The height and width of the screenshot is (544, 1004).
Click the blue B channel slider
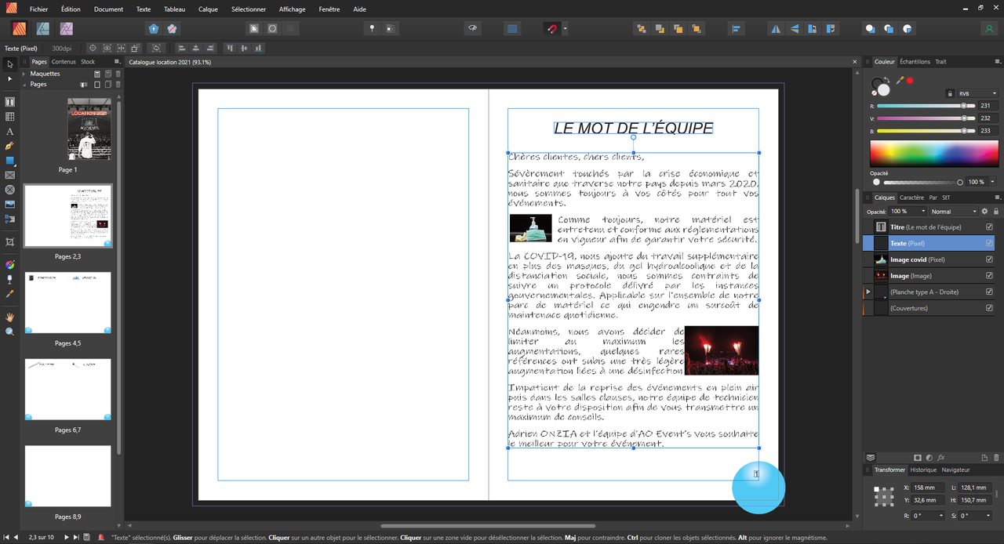926,131
